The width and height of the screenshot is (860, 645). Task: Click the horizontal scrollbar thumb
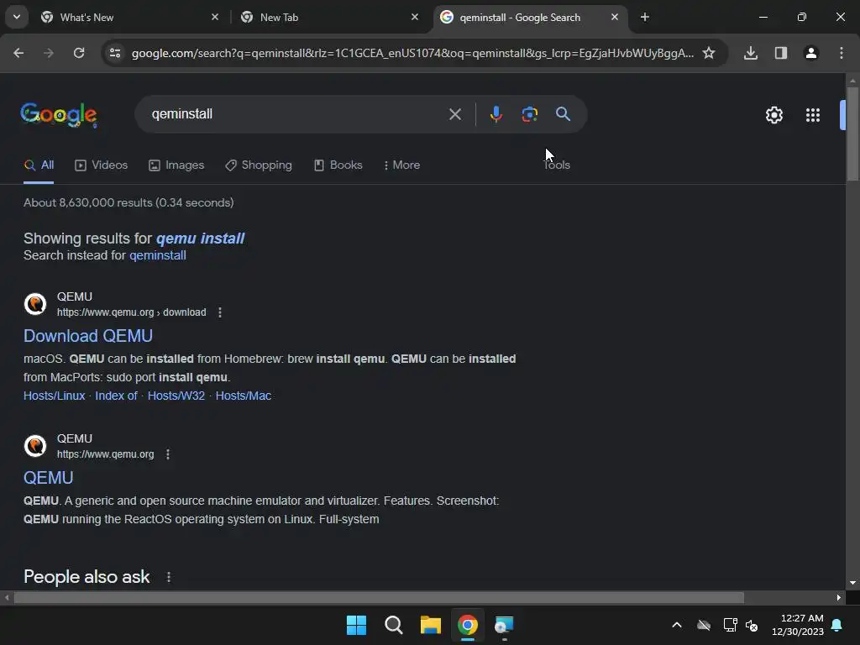(379, 597)
